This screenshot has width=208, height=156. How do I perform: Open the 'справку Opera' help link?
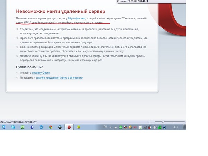pos(41,73)
